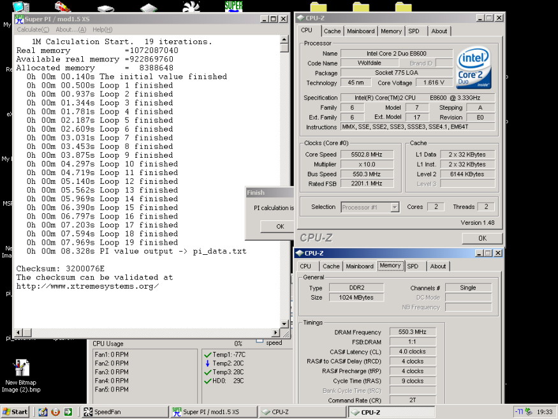Click the xtremesystems.org URL text

[87, 286]
